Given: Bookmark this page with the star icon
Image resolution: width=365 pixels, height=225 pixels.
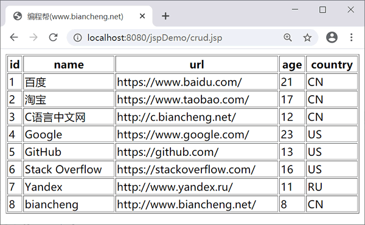Looking at the screenshot, I should 307,38.
